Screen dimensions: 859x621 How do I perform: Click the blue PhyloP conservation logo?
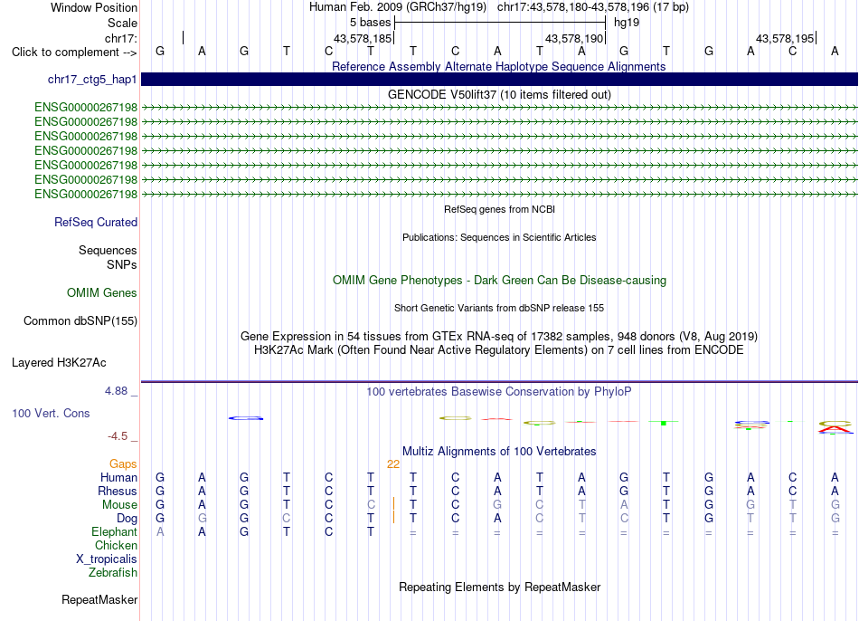pos(245,418)
